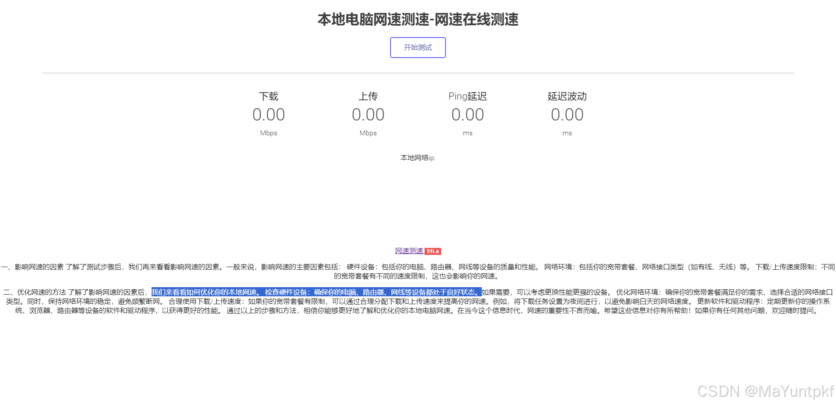Click the 0.00 jitter value
This screenshot has height=405, width=836.
pyautogui.click(x=567, y=114)
